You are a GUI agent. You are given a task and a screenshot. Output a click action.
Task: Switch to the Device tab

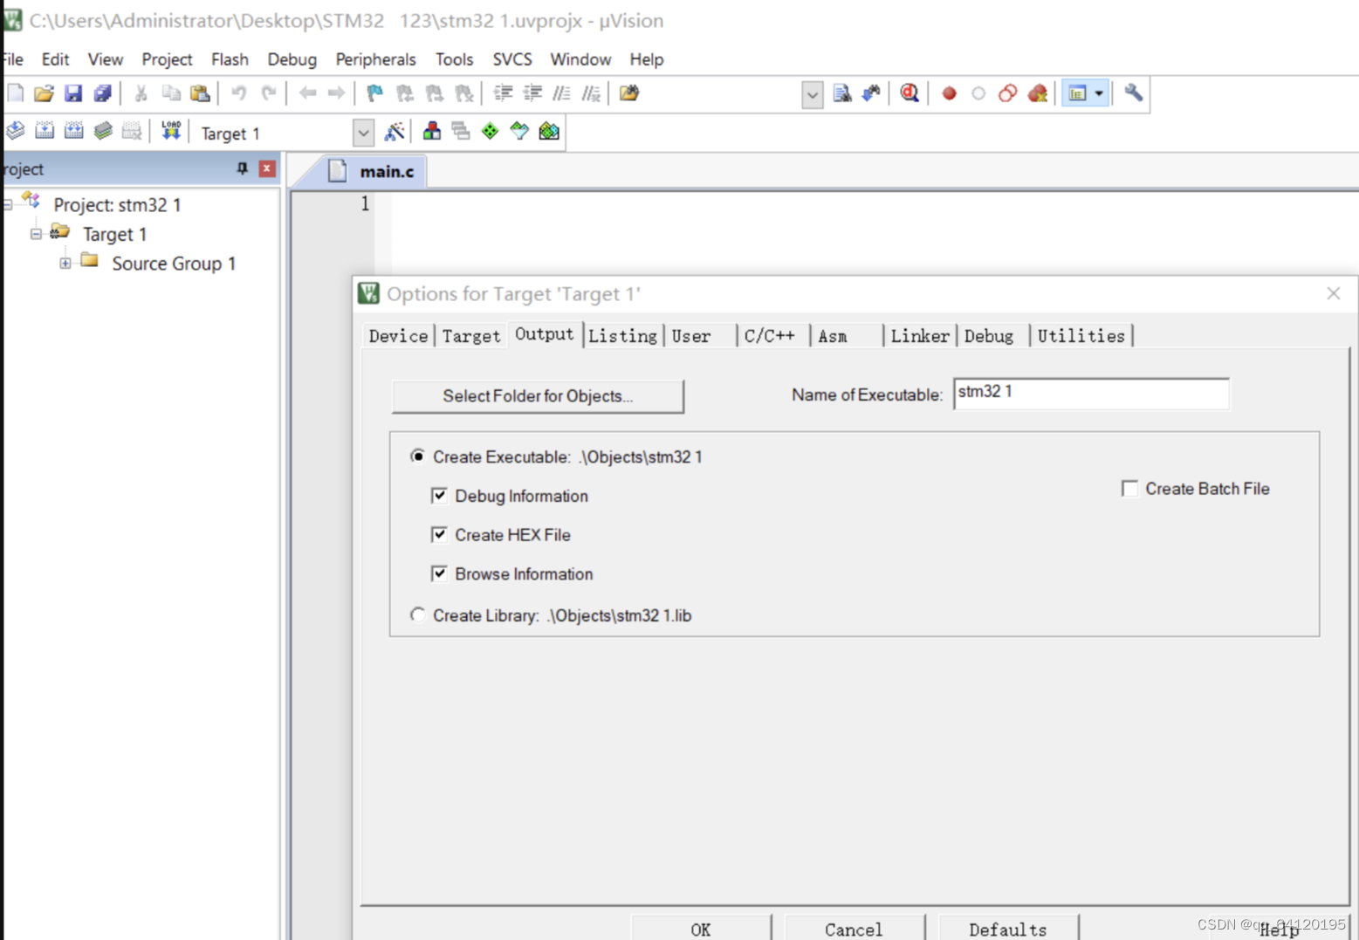398,336
